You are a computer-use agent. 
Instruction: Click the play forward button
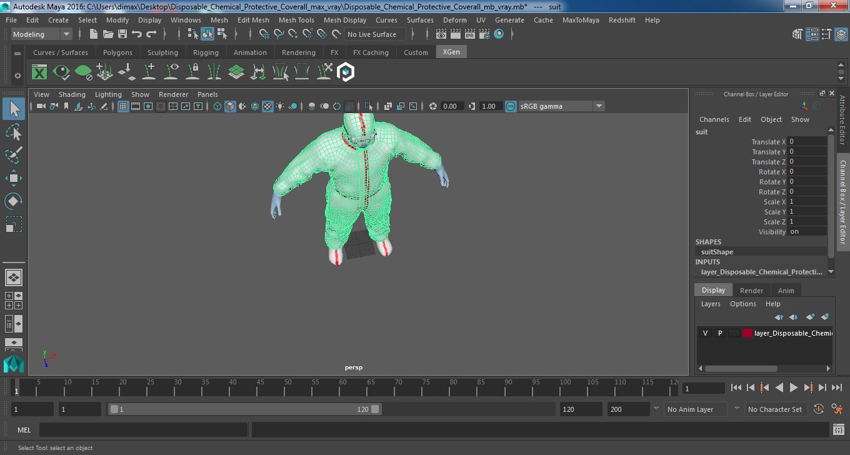pos(794,387)
